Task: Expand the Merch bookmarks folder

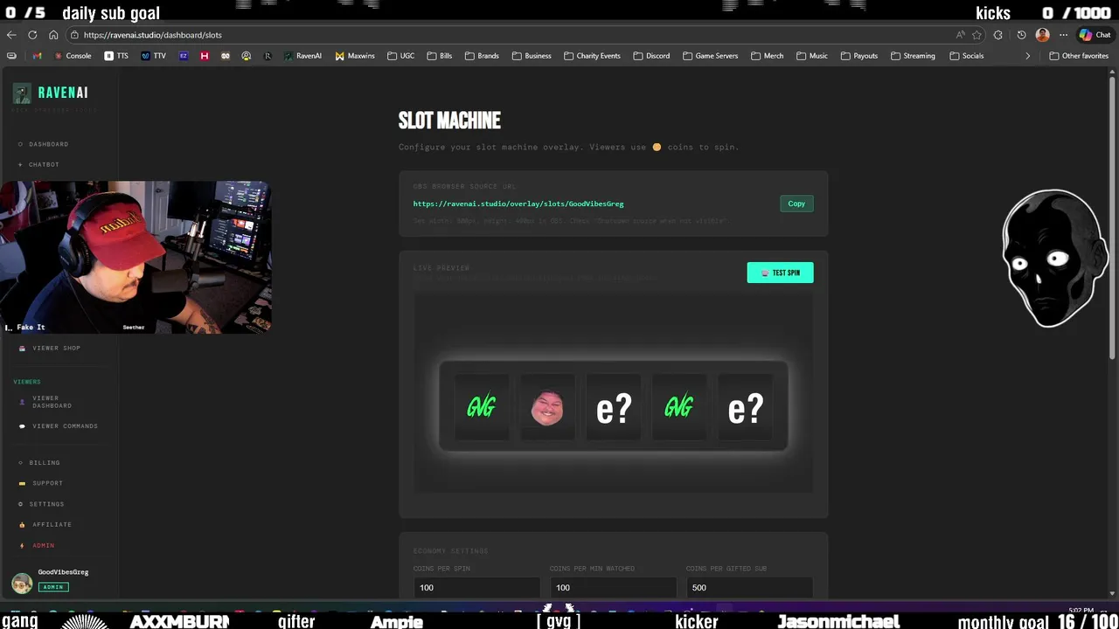Action: [768, 56]
